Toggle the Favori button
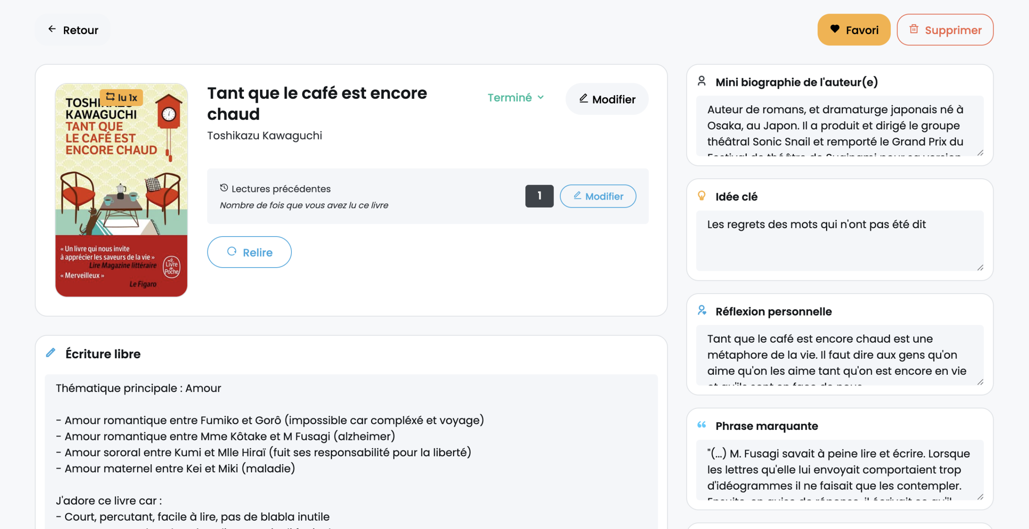The image size is (1029, 529). (854, 30)
